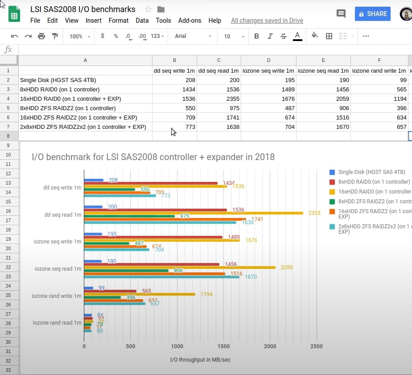Open the Add-ons menu
Viewport: 412px width, 375px height.
pyautogui.click(x=190, y=21)
